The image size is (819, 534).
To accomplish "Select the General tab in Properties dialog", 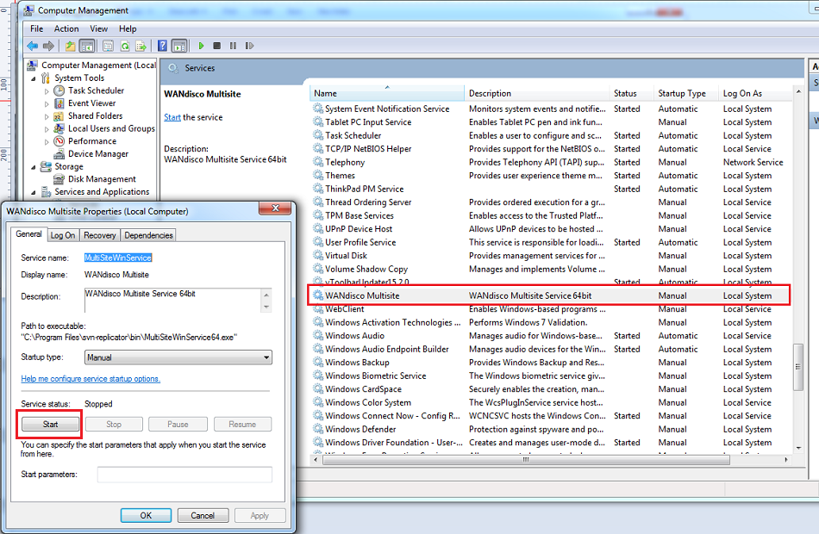I will coord(28,234).
